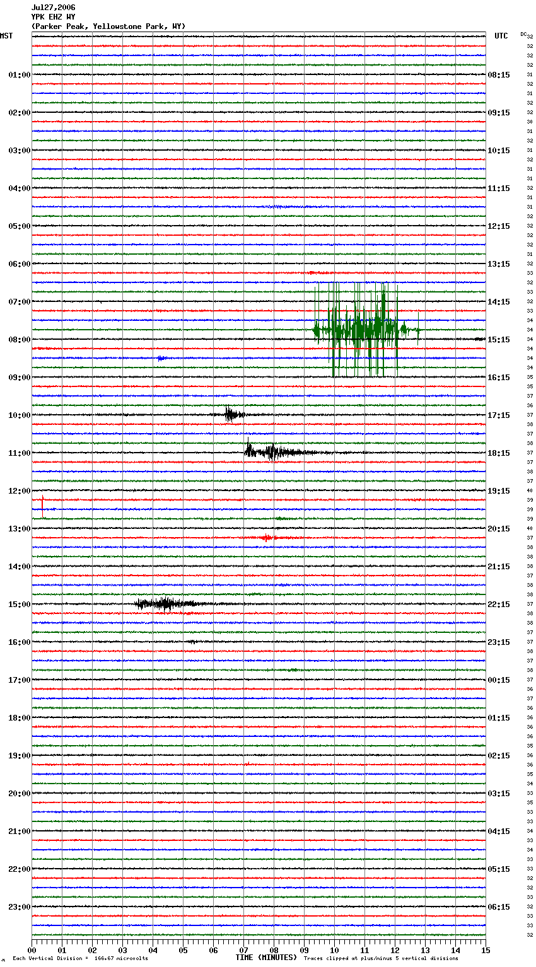This screenshot has height=967, width=536.
Task: Click the 18:15 UTC time label
Action: (499, 453)
